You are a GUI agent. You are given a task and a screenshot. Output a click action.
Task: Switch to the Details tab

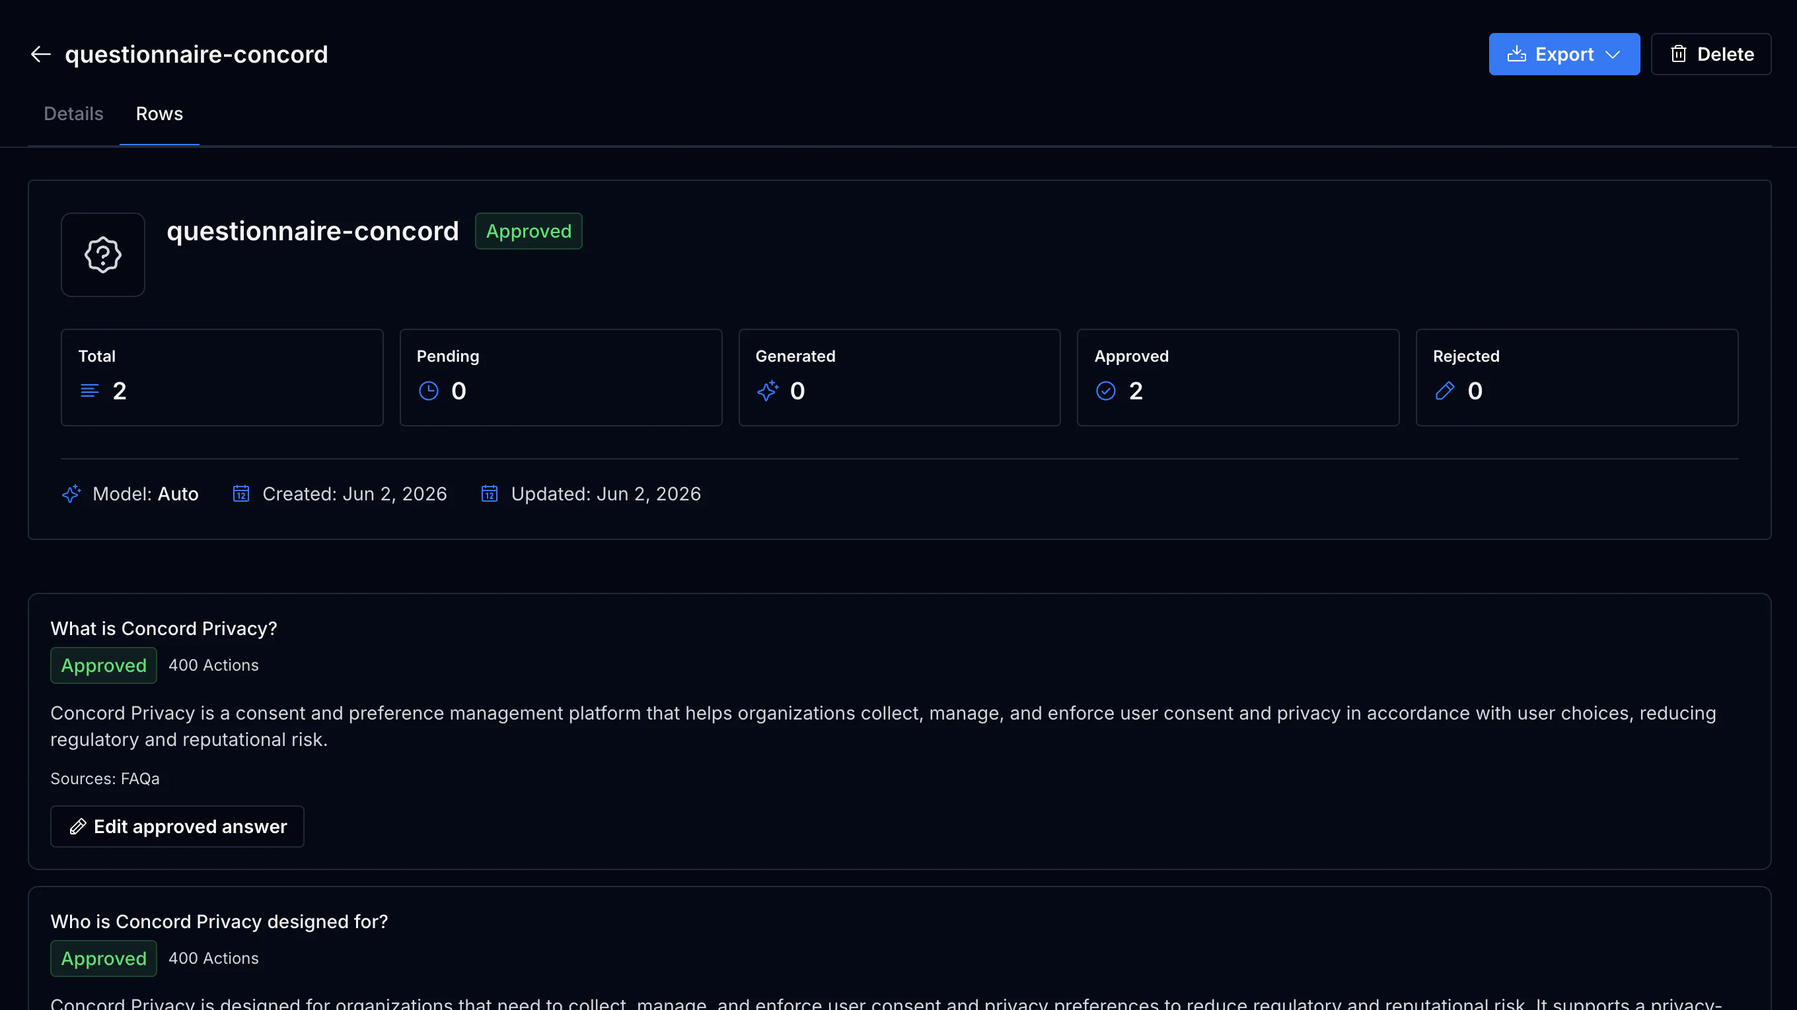click(x=73, y=114)
